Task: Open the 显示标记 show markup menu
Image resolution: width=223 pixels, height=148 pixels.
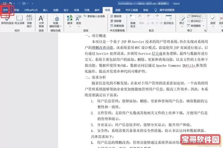Action: pyautogui.click(x=195, y=21)
